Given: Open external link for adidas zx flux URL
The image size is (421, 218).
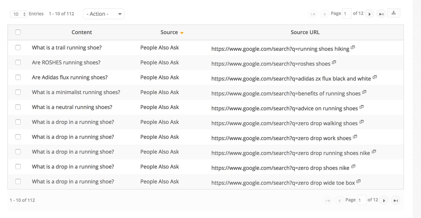Looking at the screenshot, I should tap(375, 77).
